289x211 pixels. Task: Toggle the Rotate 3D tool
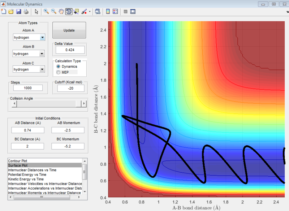tap(69, 12)
